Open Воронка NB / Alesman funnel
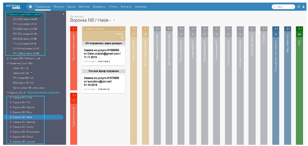308x146 pixels. click(24, 122)
